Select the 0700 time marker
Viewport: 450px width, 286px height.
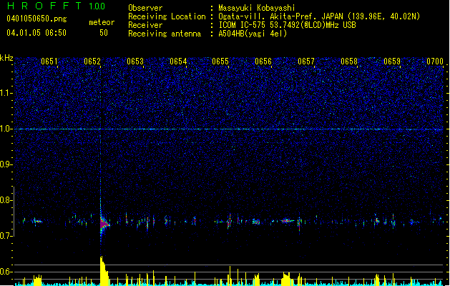point(435,61)
